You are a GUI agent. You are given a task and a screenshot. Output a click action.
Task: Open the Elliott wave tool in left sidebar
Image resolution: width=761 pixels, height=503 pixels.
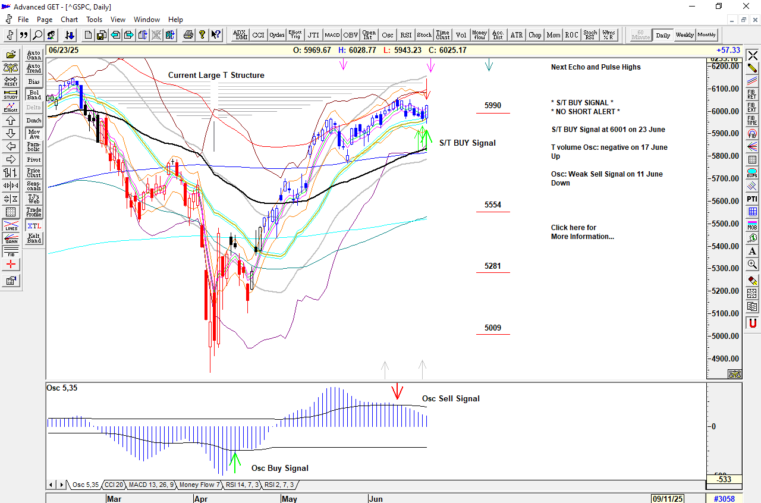click(x=11, y=108)
